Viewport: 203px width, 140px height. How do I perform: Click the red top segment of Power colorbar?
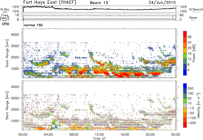pos(185,34)
